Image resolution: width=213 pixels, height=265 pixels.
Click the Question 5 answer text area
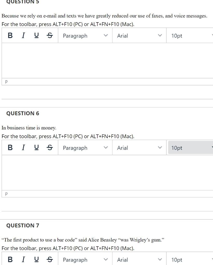click(107, 61)
